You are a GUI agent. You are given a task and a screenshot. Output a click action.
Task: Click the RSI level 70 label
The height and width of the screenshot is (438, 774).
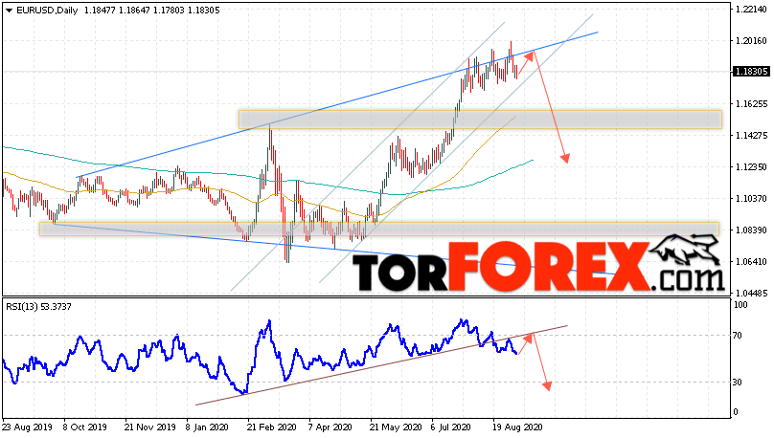(738, 336)
